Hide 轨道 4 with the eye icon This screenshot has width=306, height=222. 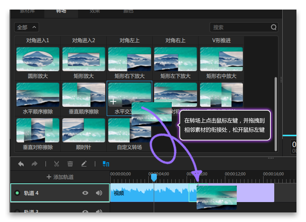(85, 193)
